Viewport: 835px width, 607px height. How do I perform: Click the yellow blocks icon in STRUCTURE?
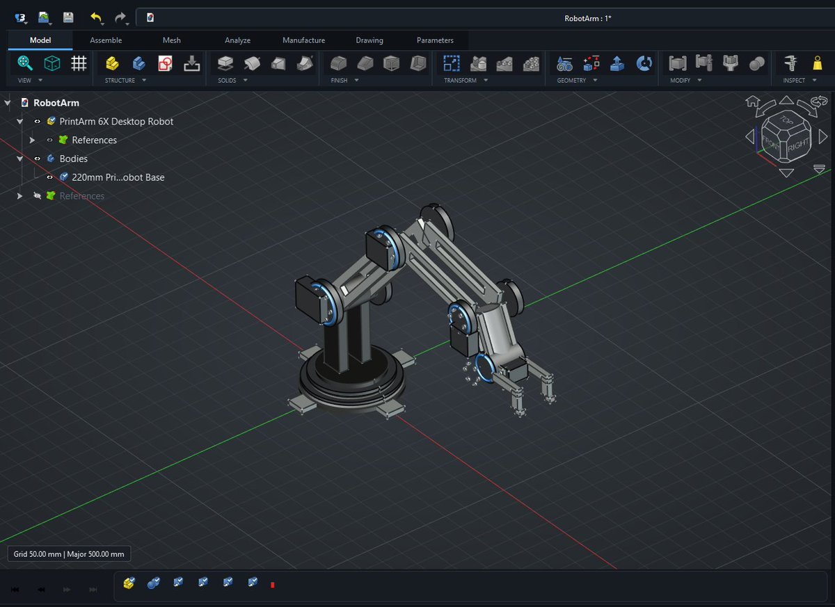pos(112,63)
